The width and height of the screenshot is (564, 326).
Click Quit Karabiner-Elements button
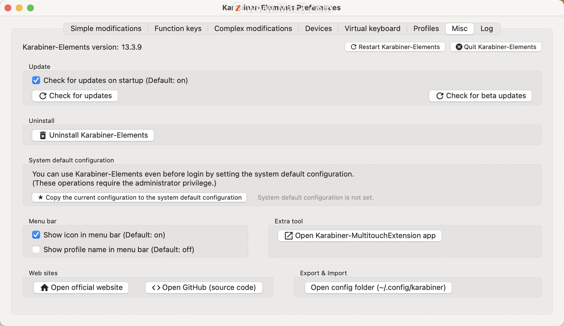point(496,47)
